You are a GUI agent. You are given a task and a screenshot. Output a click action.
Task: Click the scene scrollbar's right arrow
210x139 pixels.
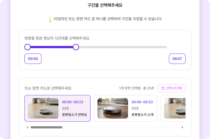183,127
